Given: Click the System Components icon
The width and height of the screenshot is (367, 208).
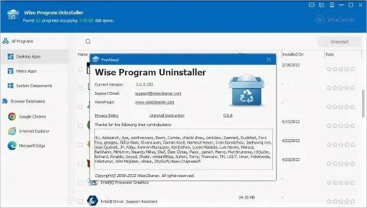Looking at the screenshot, I should point(10,86).
